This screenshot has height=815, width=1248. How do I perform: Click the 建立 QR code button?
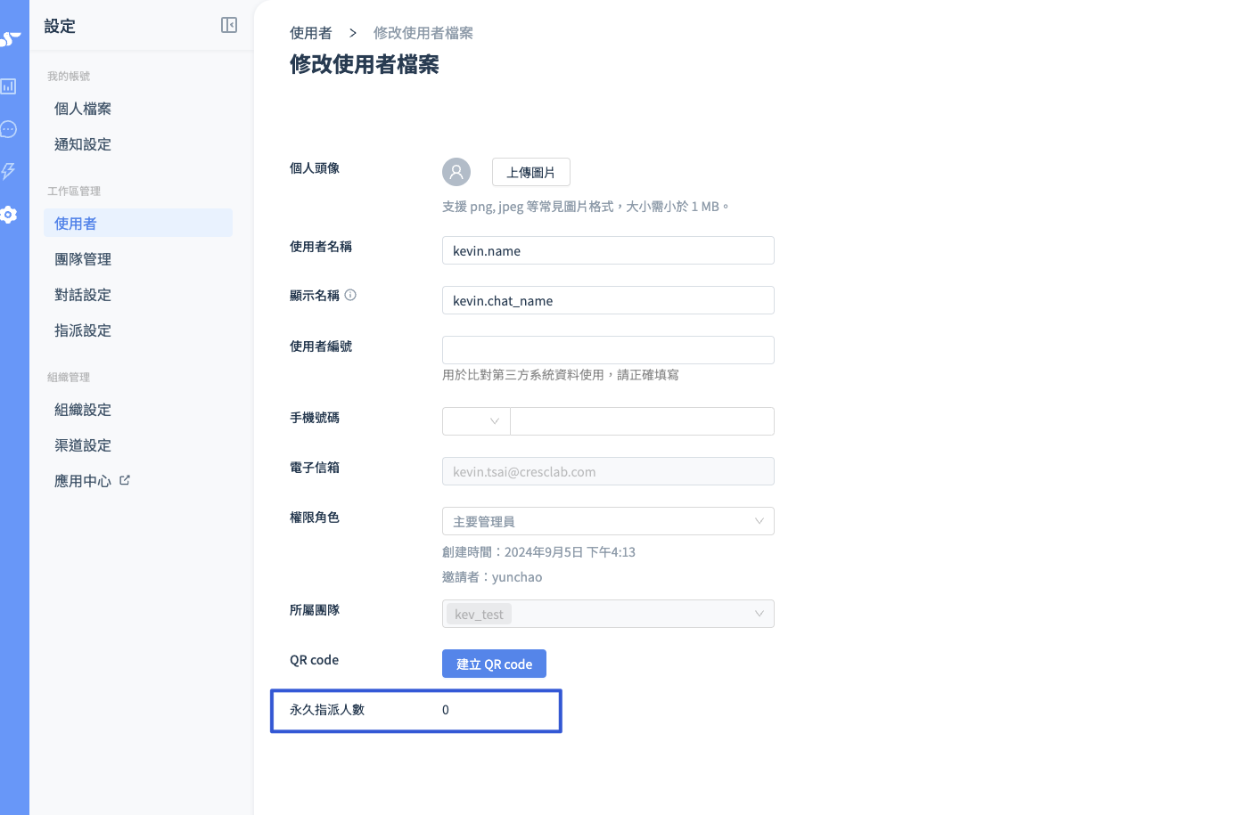pyautogui.click(x=494, y=664)
